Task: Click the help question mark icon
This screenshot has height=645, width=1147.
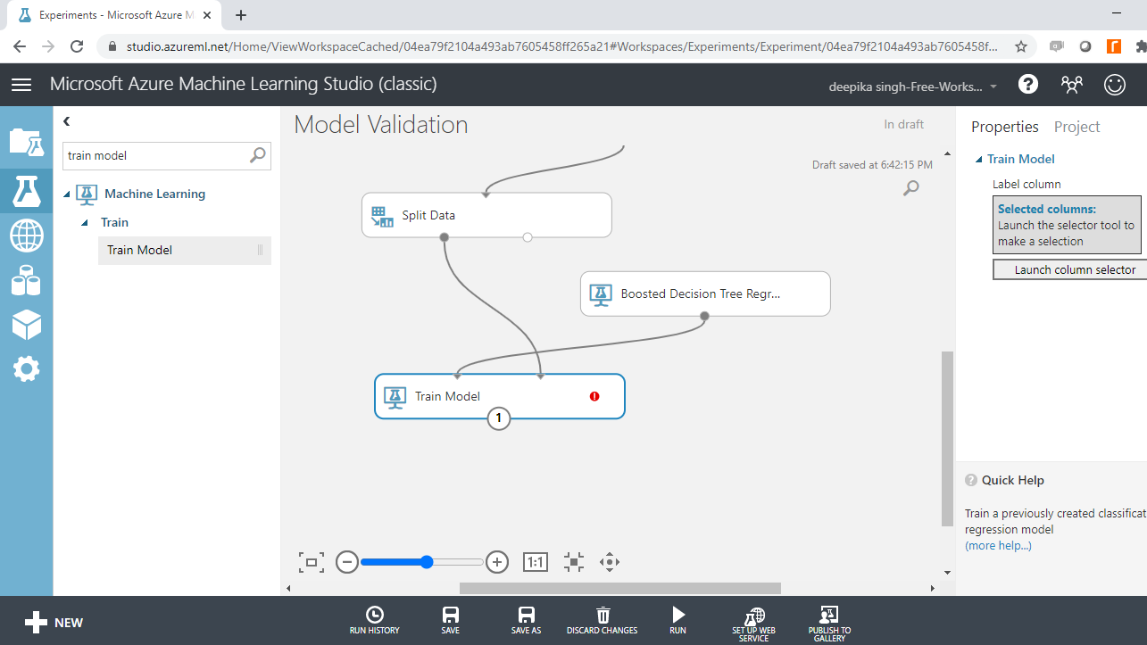Action: tap(1028, 84)
